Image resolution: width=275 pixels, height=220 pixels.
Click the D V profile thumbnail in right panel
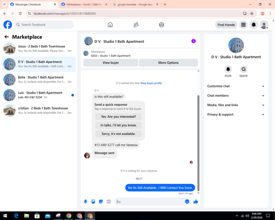[236, 45]
